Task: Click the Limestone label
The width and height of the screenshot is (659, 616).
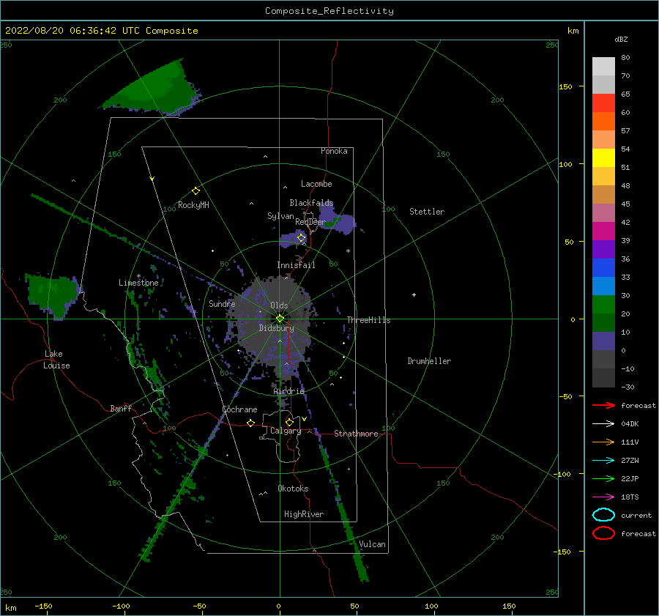Action: (x=138, y=283)
